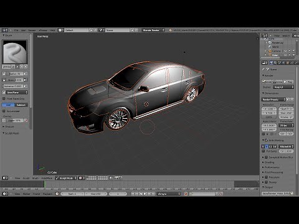Open the properties editor type selector

click(264, 63)
